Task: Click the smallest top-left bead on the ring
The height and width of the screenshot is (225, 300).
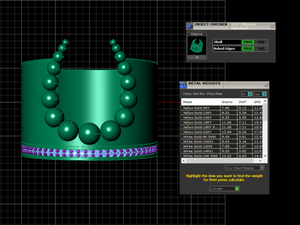Action: [65, 42]
